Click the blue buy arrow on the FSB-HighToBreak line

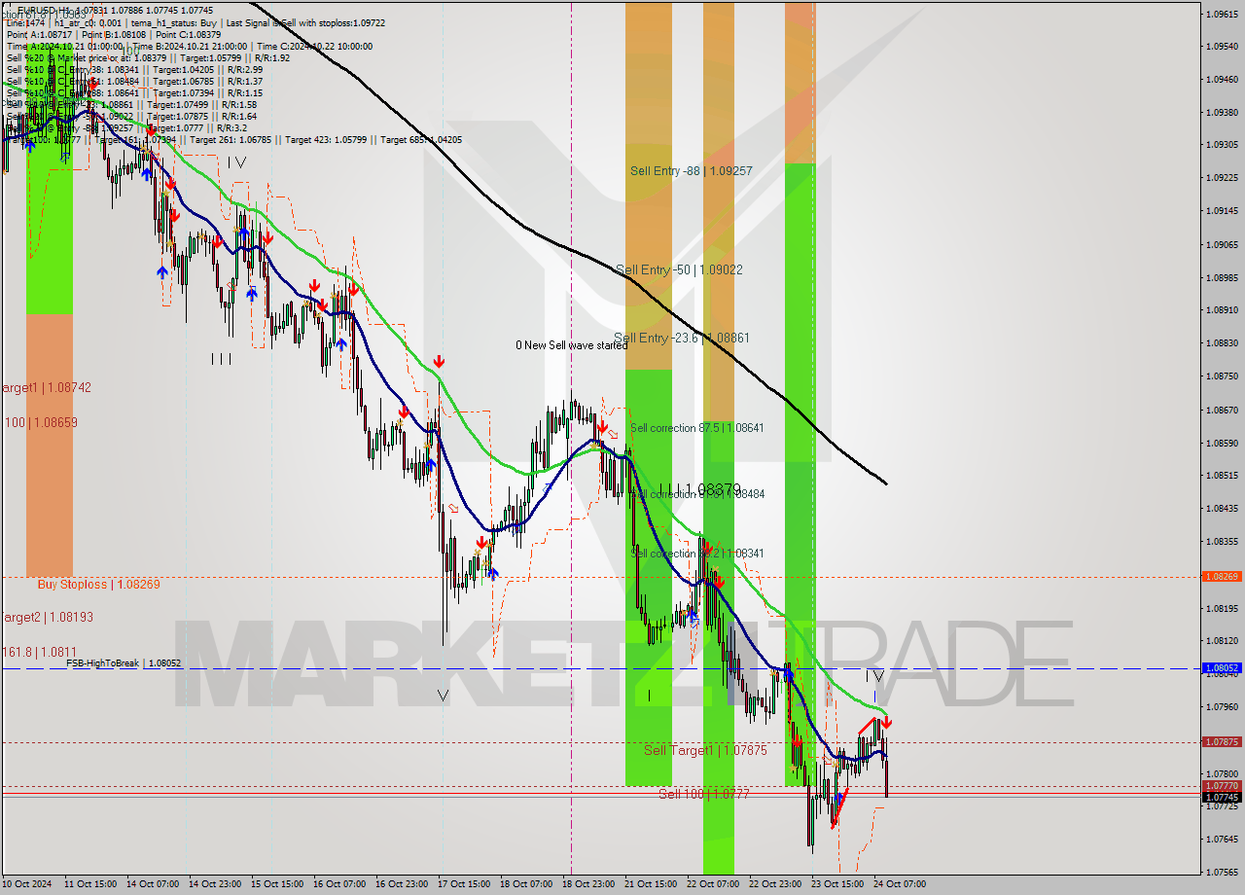(789, 673)
